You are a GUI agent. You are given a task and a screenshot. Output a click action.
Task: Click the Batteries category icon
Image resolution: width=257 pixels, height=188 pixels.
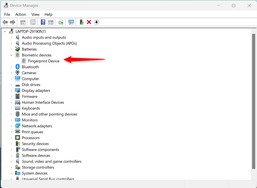(x=17, y=49)
